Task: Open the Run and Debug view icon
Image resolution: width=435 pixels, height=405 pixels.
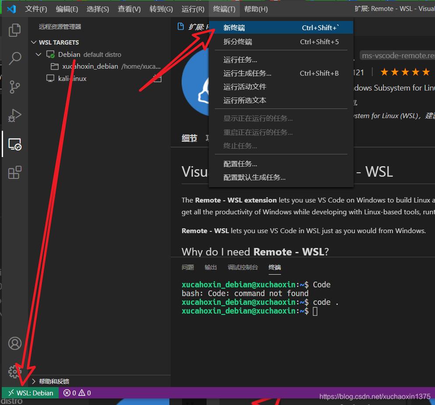Action: [x=15, y=115]
